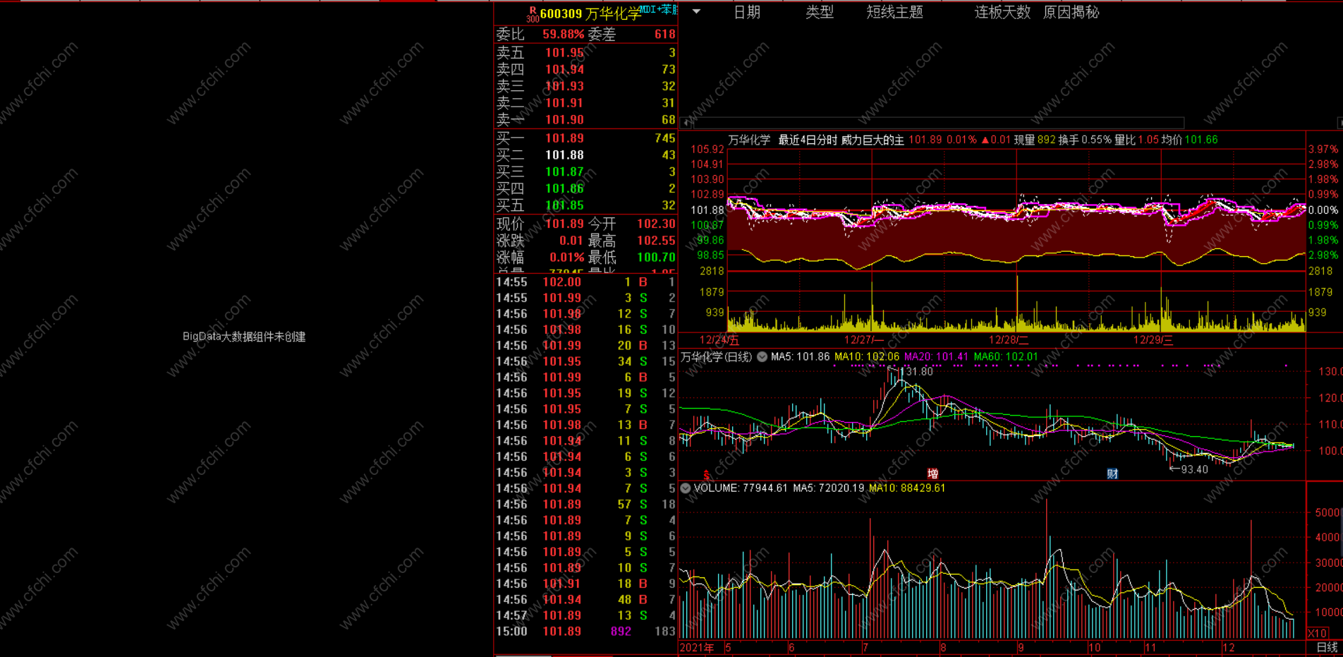Click the 财 financial report marker

[1112, 474]
